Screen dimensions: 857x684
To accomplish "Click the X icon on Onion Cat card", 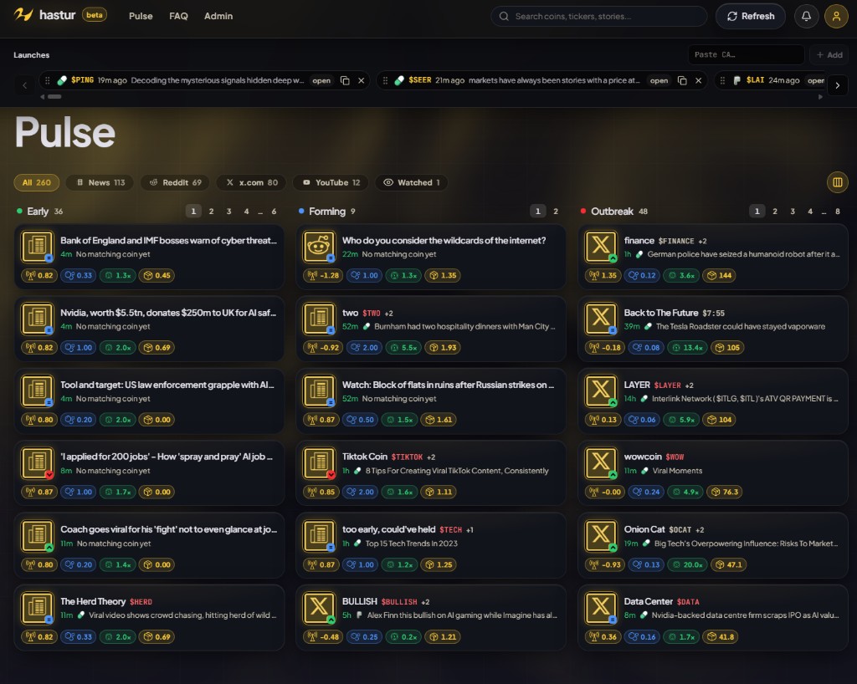I will click(x=601, y=535).
